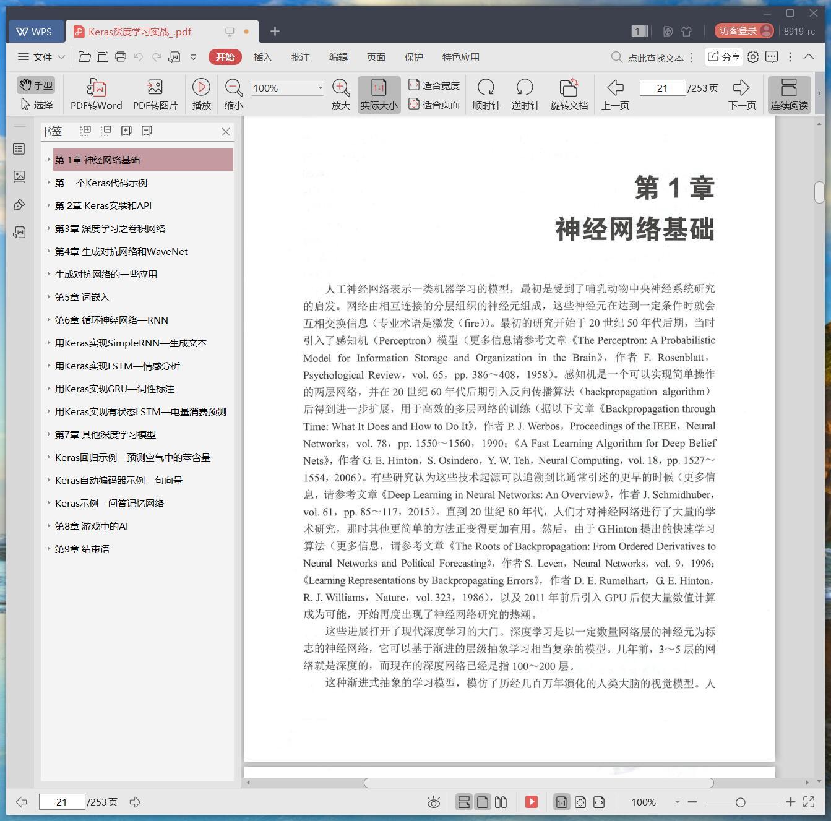Switch to the WPS home tab

[x=35, y=31]
